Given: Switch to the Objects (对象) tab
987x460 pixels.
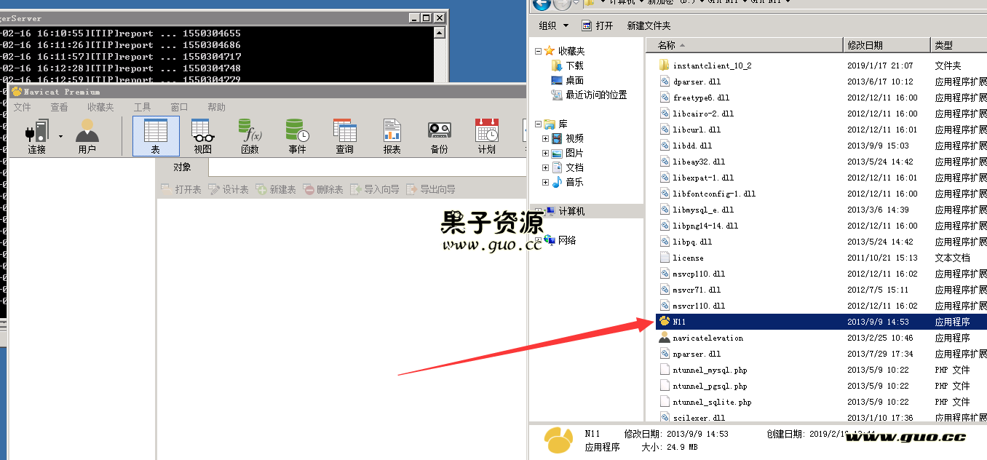Looking at the screenshot, I should [x=183, y=167].
